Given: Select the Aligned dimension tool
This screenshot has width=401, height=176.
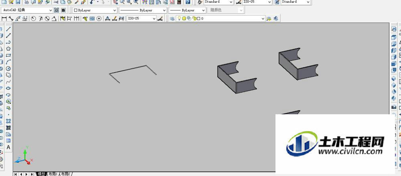Looking at the screenshot, I should [11, 18].
